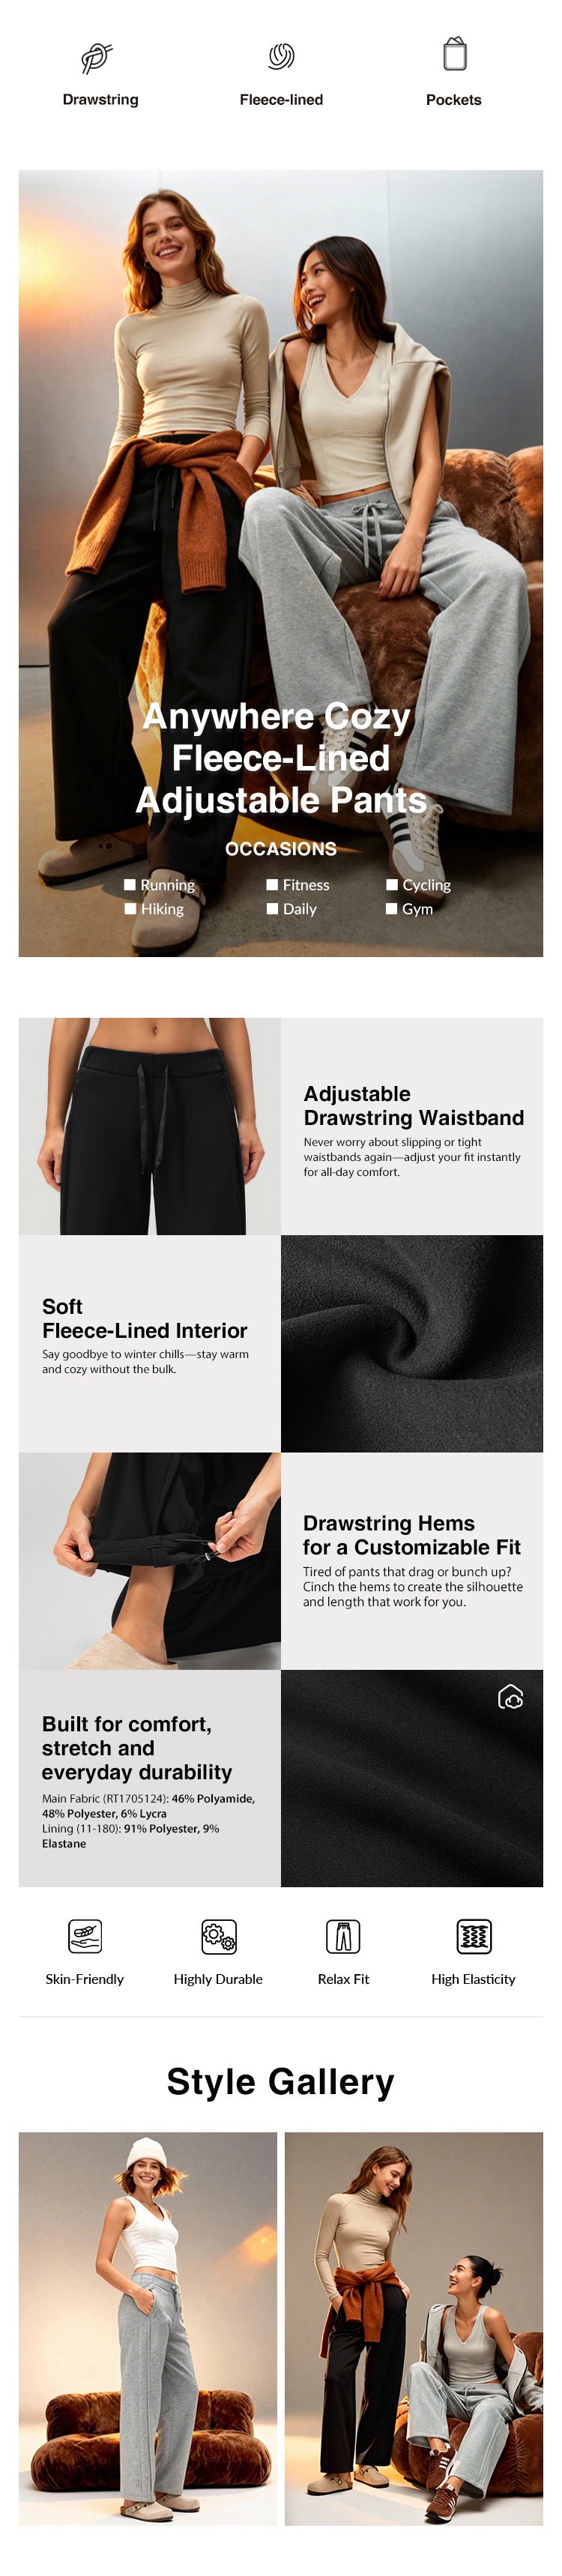
Task: Check the Daily occasion box
Action: (272, 909)
